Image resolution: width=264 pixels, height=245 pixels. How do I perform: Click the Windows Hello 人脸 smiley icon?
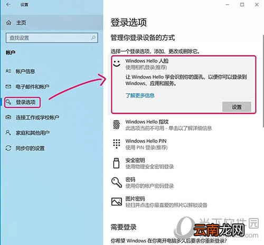click(117, 63)
